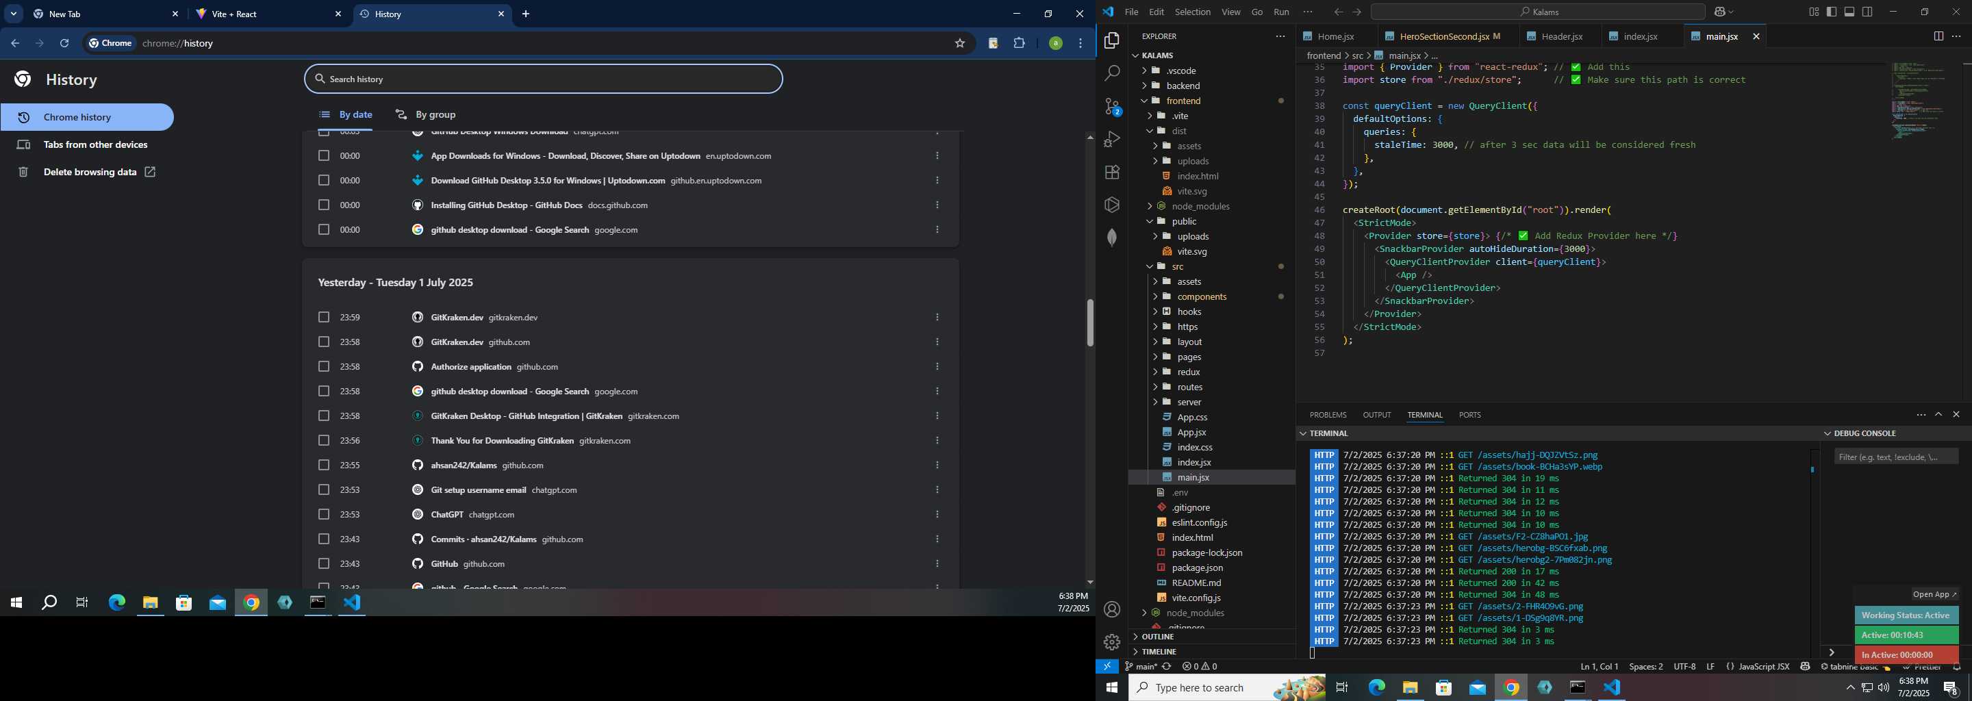Check the Thank You for Downloading GitKraken entry
Screen dimensions: 1972x701
pos(323,441)
